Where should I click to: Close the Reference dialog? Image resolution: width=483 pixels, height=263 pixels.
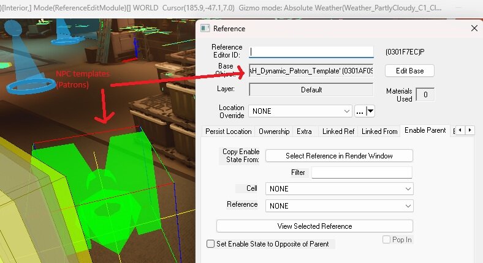[473, 28]
